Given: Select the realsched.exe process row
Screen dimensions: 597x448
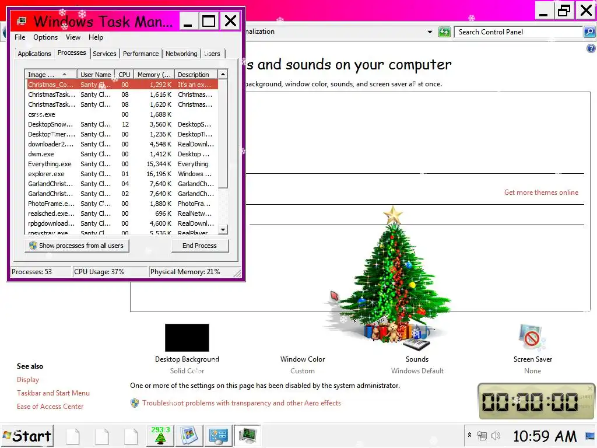Looking at the screenshot, I should click(x=122, y=213).
